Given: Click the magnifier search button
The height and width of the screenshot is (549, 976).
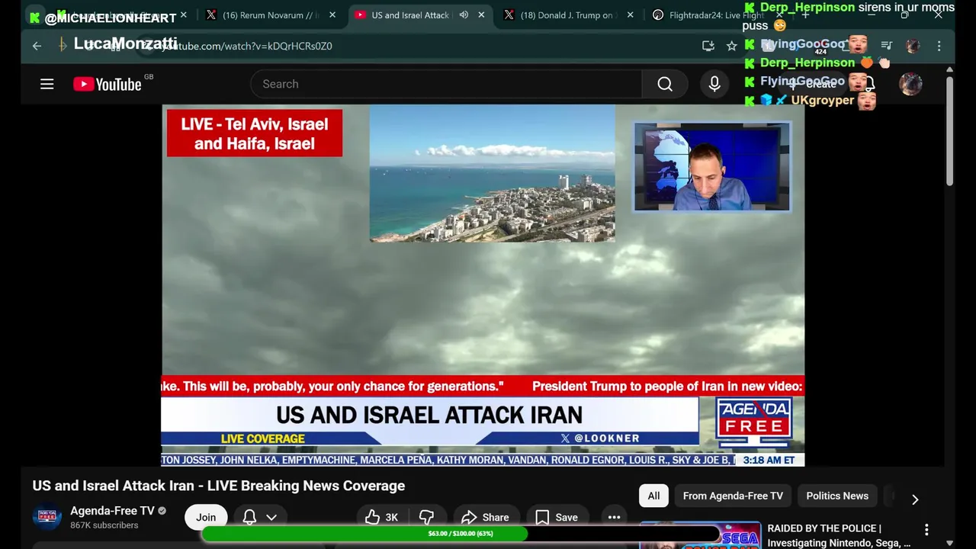Looking at the screenshot, I should point(665,84).
